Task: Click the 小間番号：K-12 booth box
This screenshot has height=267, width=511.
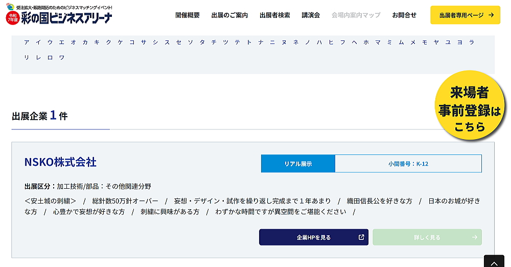Action: pyautogui.click(x=408, y=164)
